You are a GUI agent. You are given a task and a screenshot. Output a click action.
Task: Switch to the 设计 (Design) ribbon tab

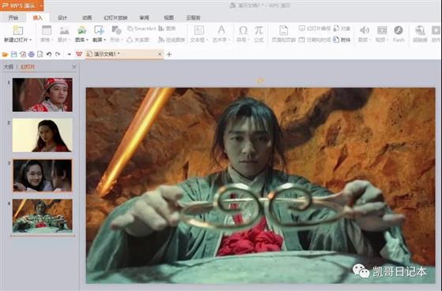(62, 18)
